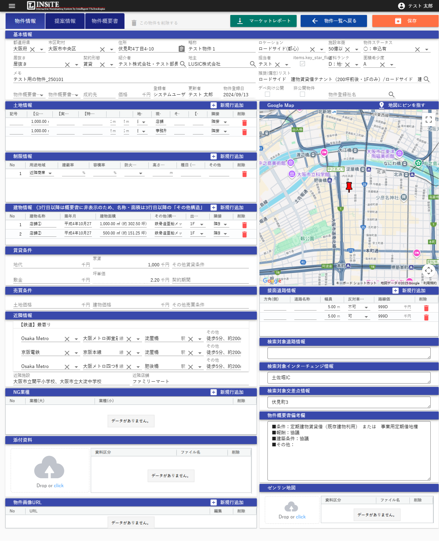The width and height of the screenshot is (439, 541).
Task: Delete first row in 接面道路情報 table
Action: (426, 308)
